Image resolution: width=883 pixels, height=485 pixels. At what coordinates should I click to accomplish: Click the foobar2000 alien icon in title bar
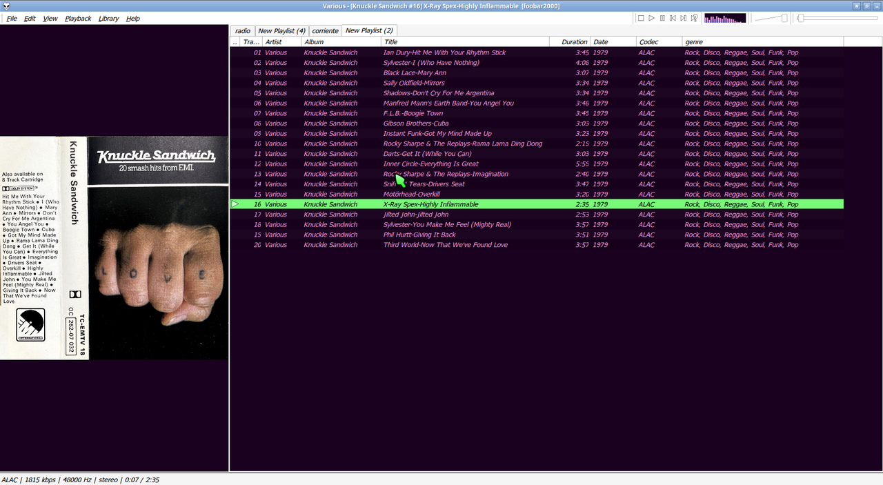coord(6,6)
